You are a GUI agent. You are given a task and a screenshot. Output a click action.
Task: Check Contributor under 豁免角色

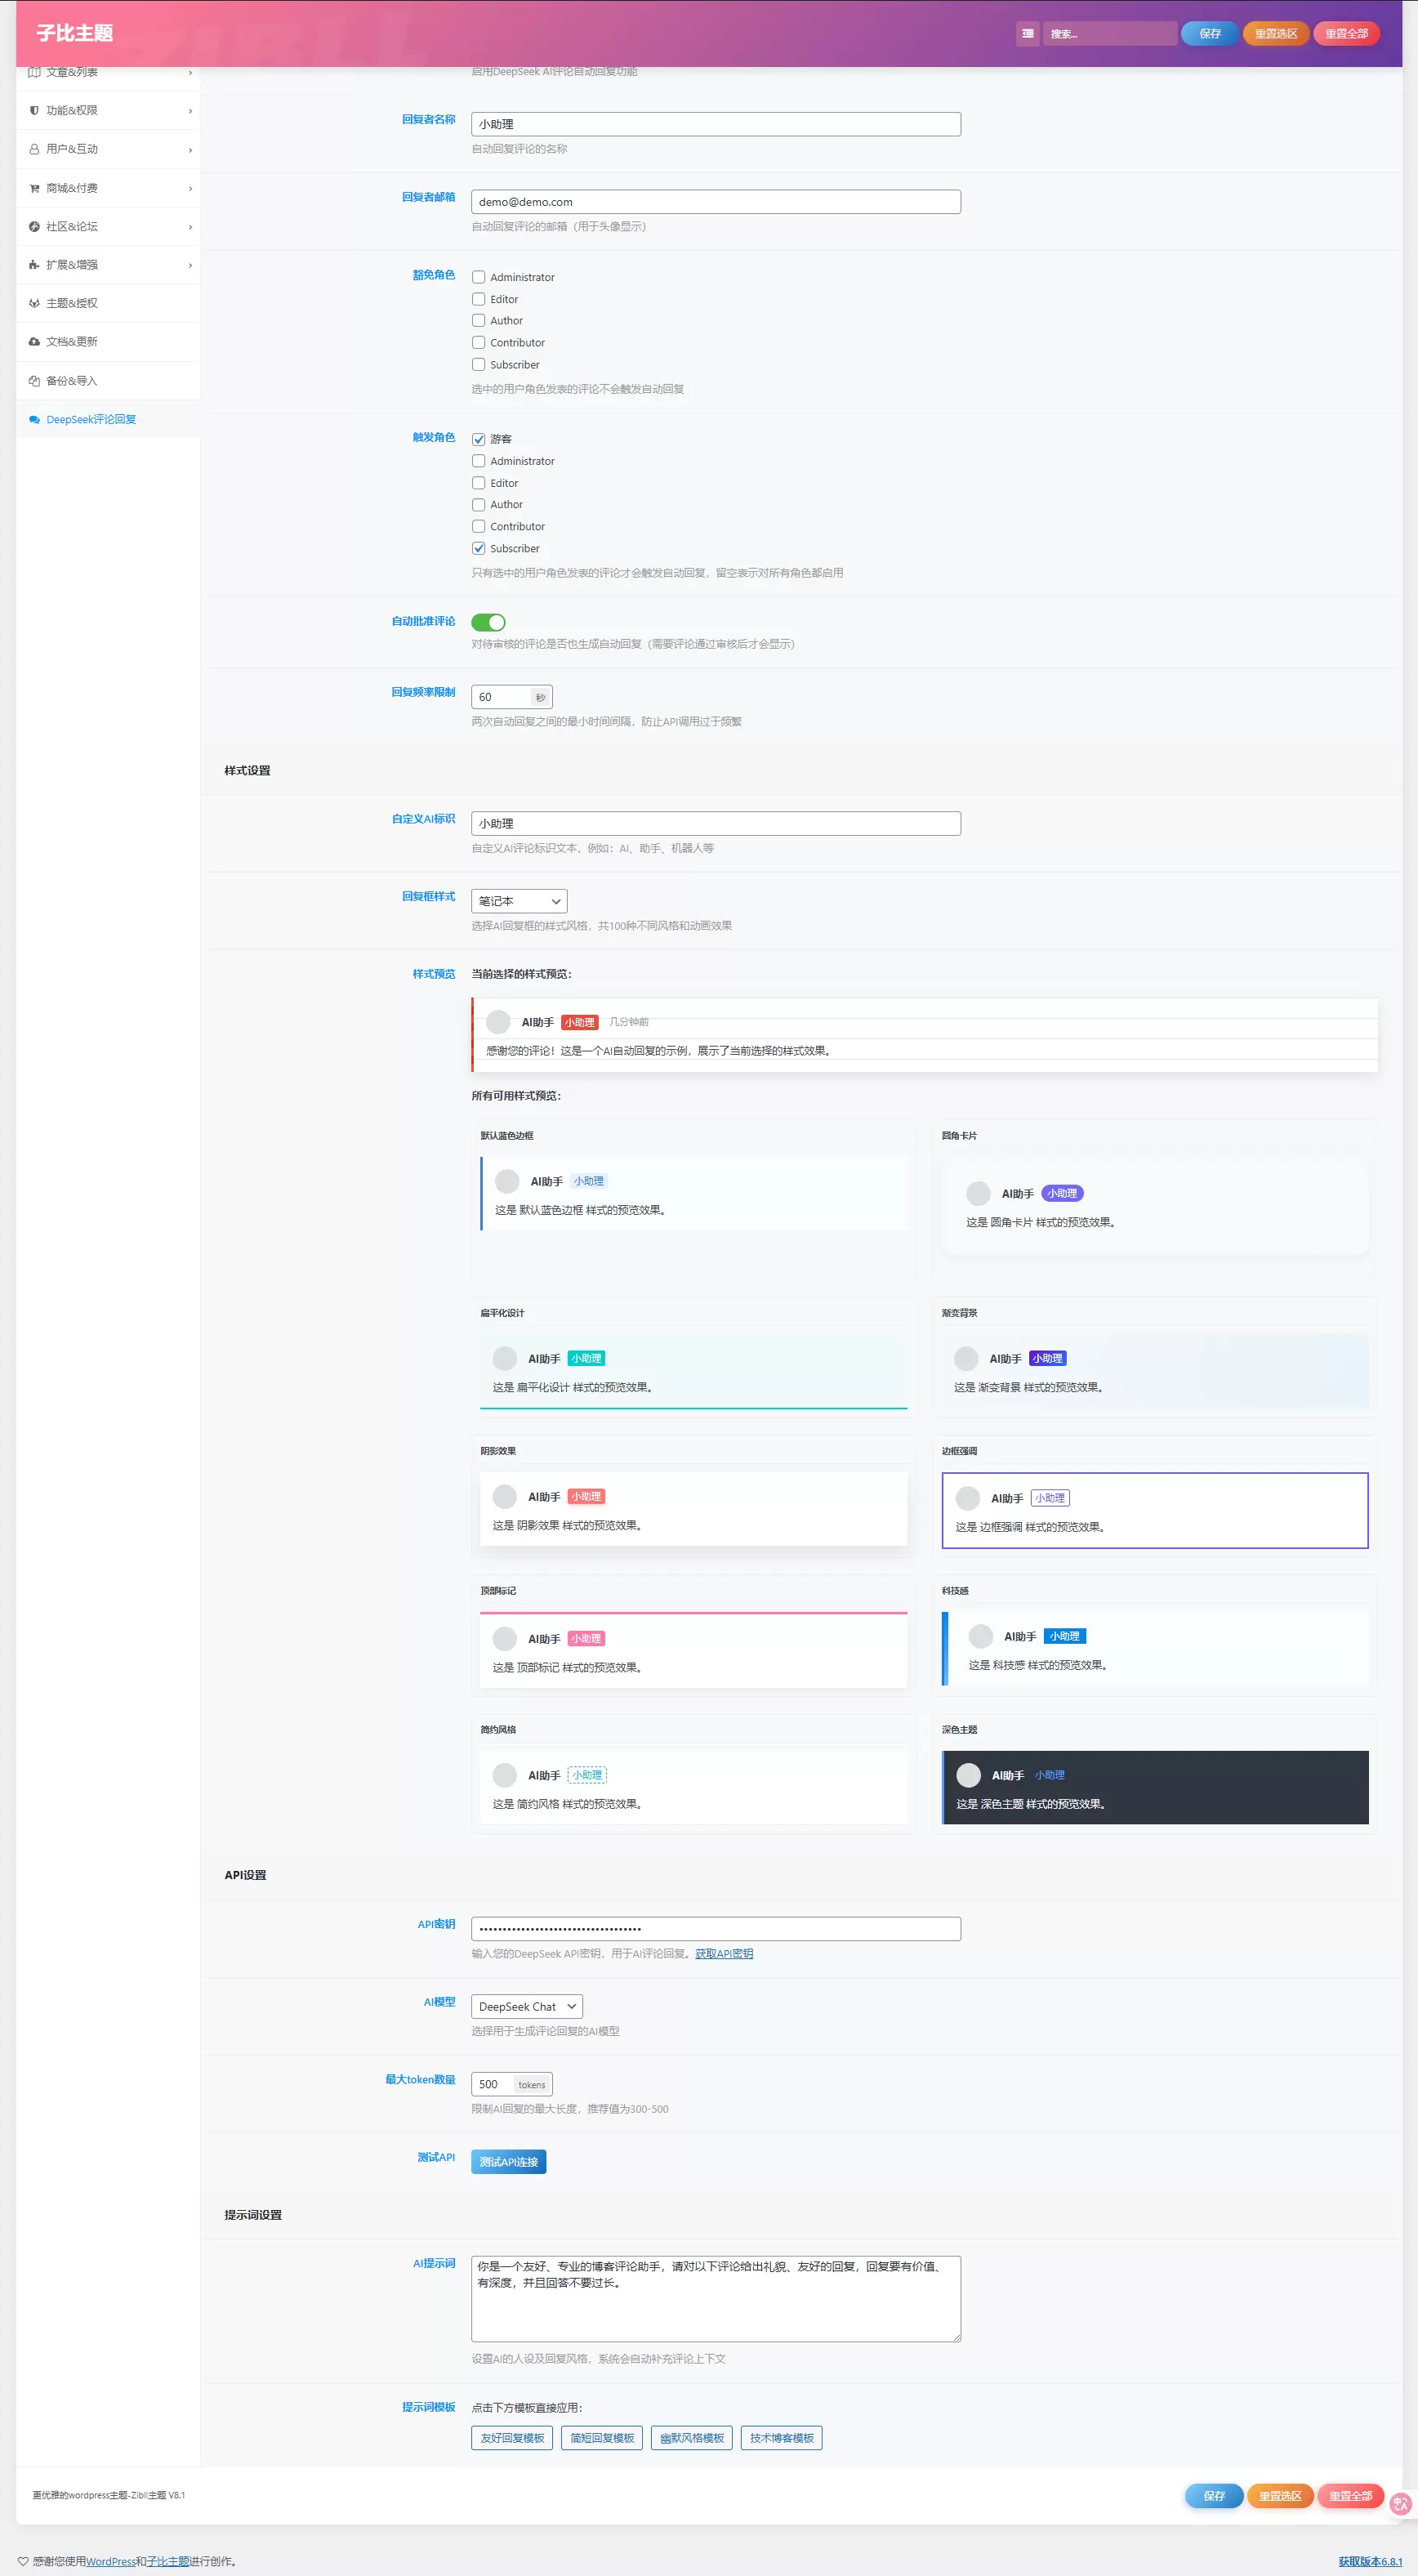point(478,343)
